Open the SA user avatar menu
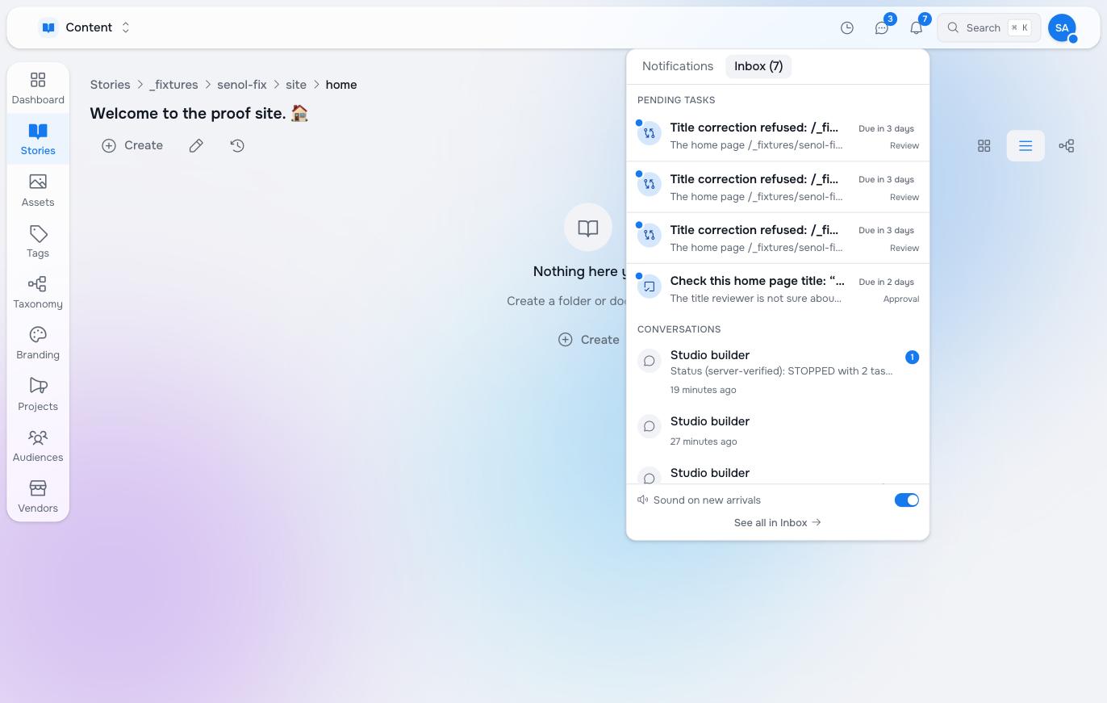Viewport: 1107px width, 703px height. (x=1062, y=27)
